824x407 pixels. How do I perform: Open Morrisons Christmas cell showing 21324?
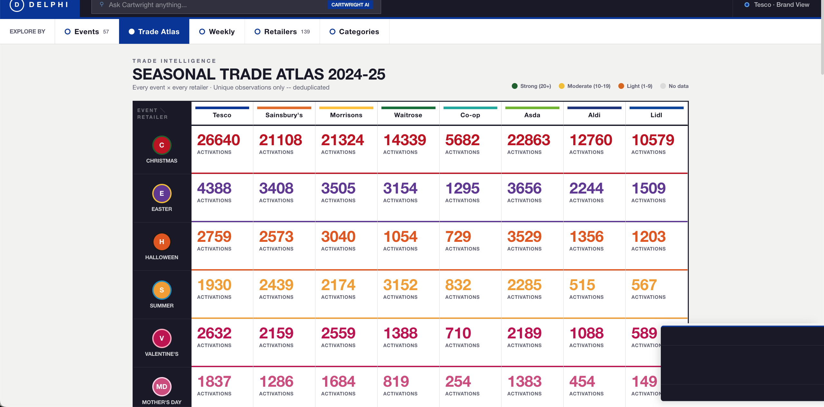tap(346, 149)
